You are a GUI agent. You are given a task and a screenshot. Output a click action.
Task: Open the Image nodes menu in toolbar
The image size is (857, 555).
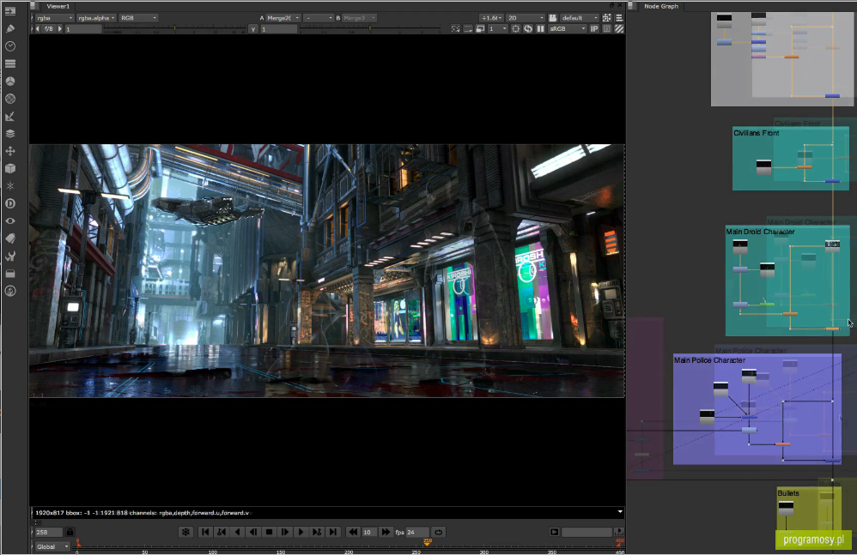point(9,11)
